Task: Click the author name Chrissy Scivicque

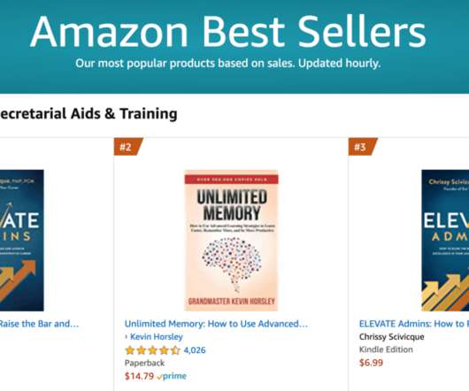Action: coord(391,337)
